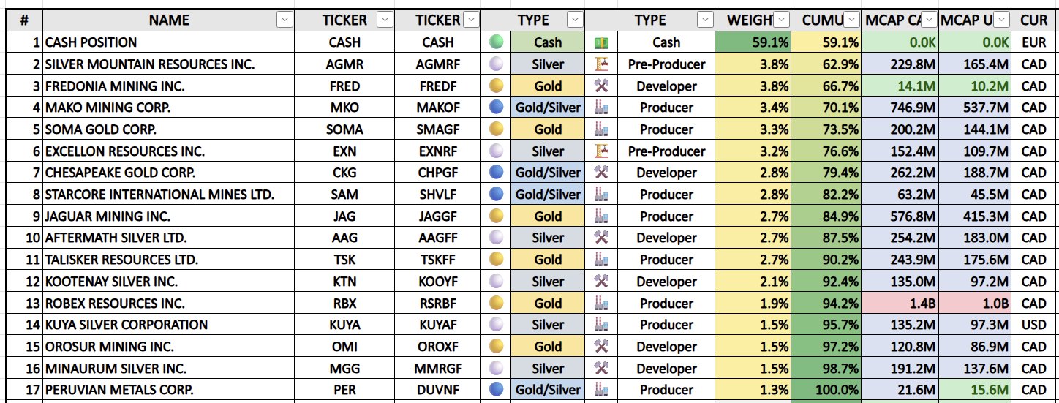
Task: Click the factory icon in Mako Mining's row
Action: coord(601,108)
